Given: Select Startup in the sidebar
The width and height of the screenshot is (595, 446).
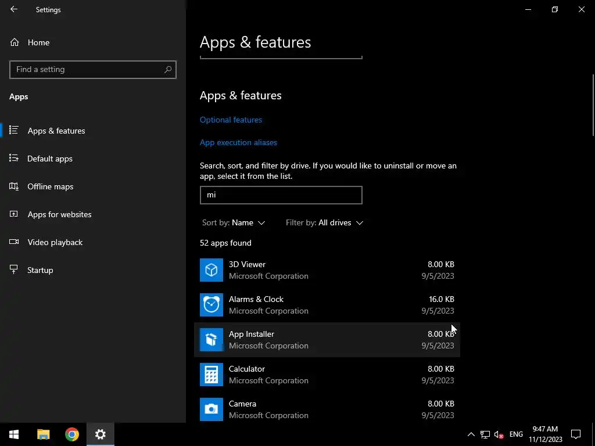Looking at the screenshot, I should coord(40,270).
